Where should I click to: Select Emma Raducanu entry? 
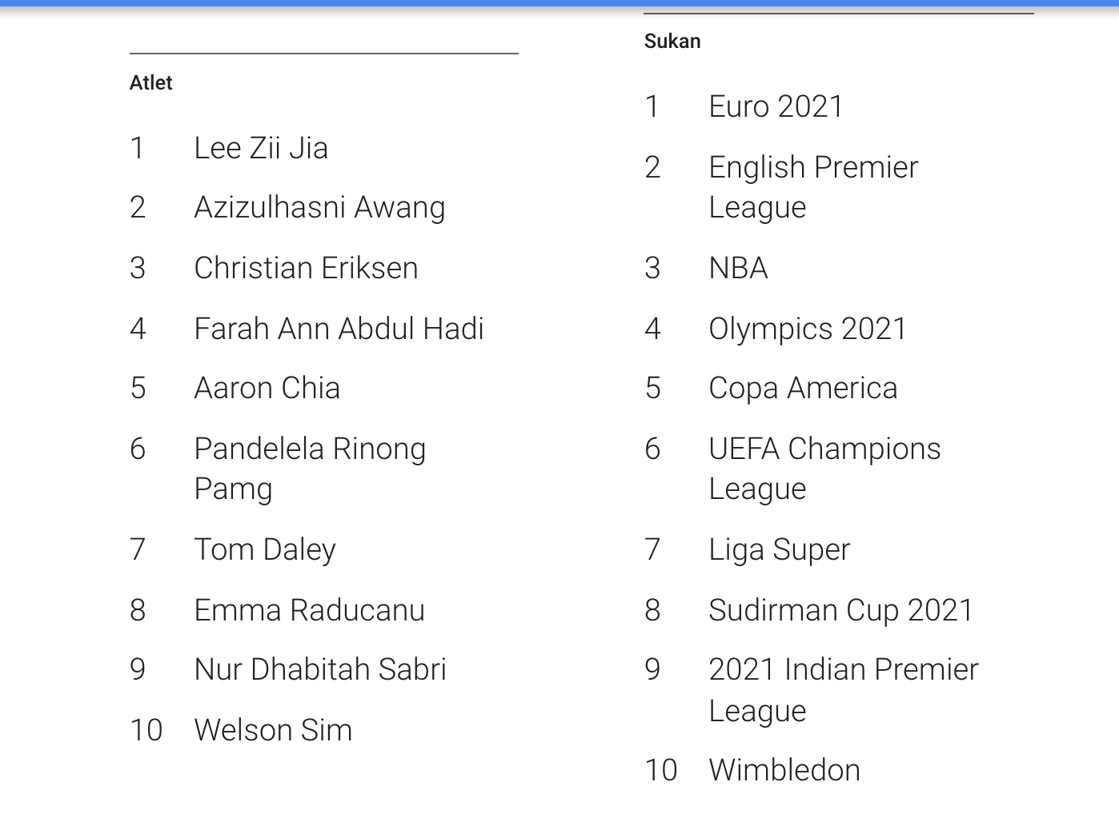point(309,611)
